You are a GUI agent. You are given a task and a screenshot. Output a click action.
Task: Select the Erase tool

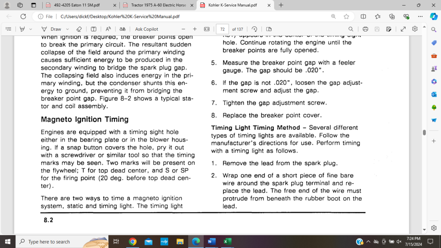79,29
